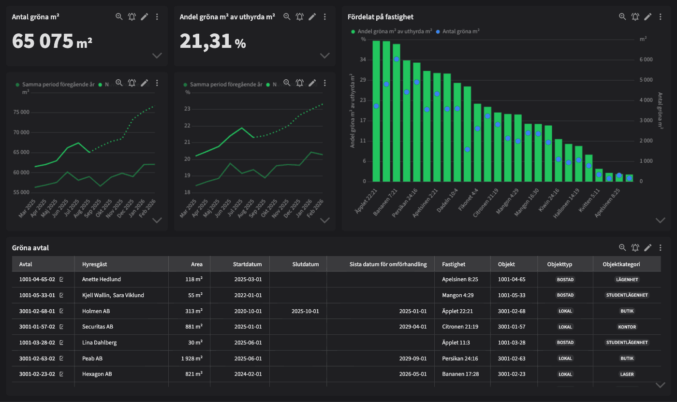Expand the Fördelat på fastighet panel chevron
Image resolution: width=677 pixels, height=402 pixels.
click(661, 220)
